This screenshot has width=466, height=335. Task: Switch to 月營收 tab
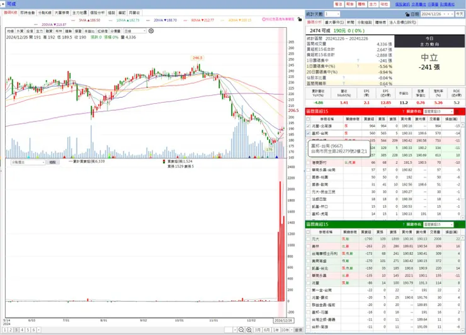coord(134,13)
